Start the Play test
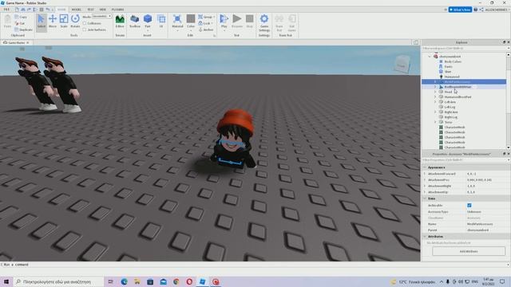The image size is (511, 287). (x=224, y=22)
